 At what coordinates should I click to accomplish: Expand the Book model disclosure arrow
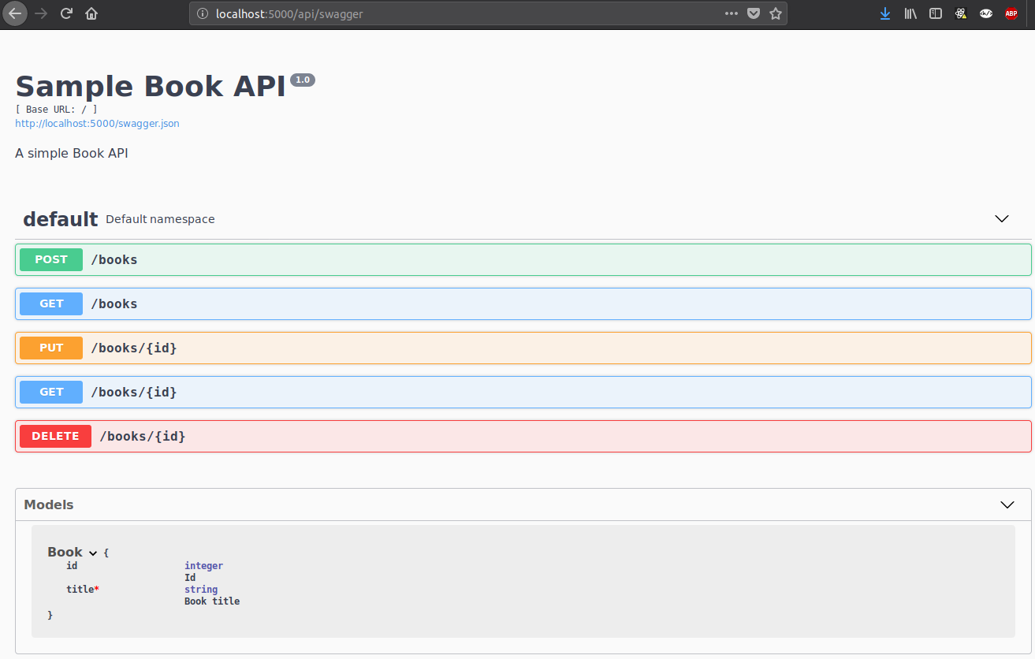point(93,553)
